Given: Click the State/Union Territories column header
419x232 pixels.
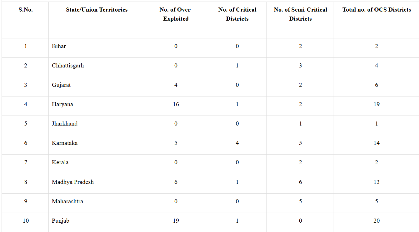Looking at the screenshot, I should click(97, 10).
